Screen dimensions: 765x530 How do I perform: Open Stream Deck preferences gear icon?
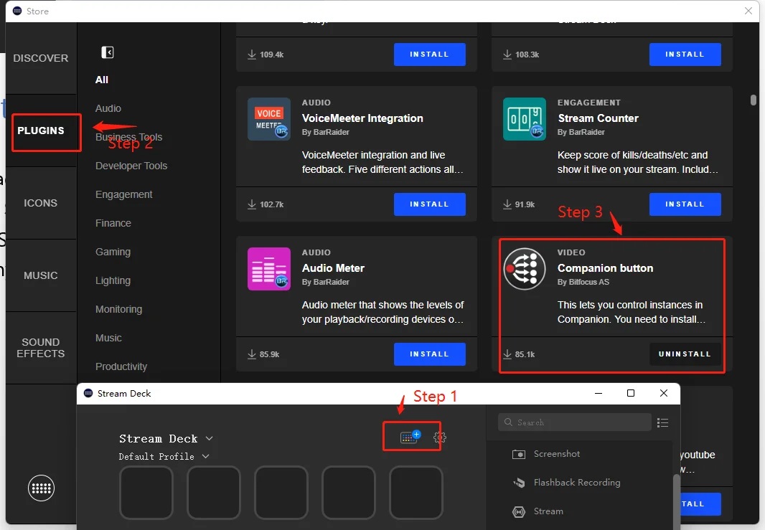439,437
